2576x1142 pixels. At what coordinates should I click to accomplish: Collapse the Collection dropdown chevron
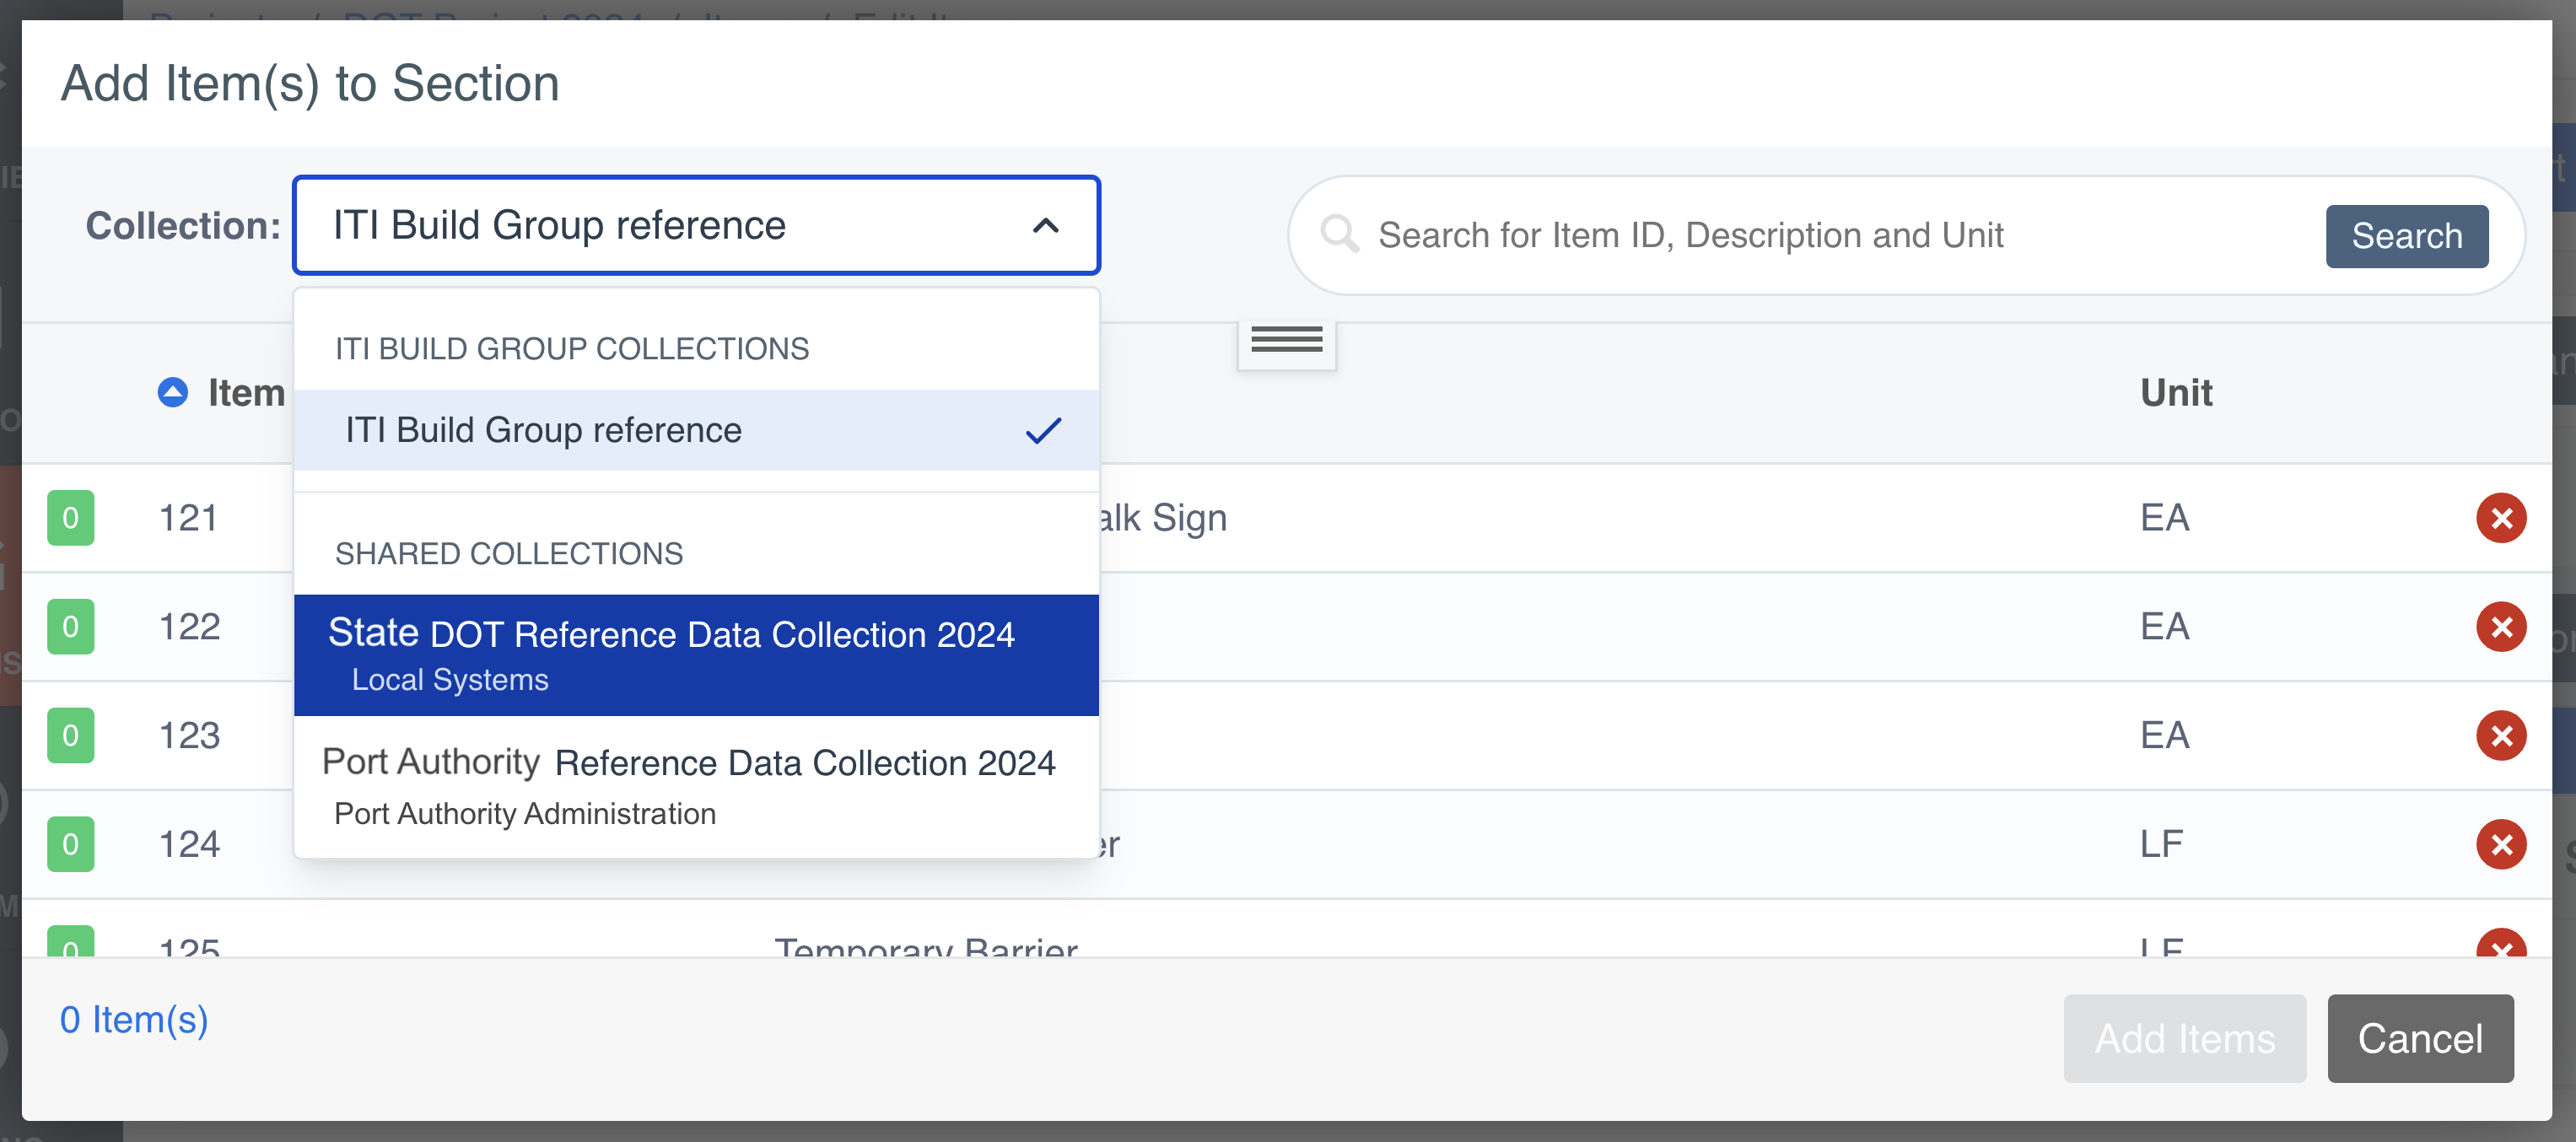click(1045, 226)
